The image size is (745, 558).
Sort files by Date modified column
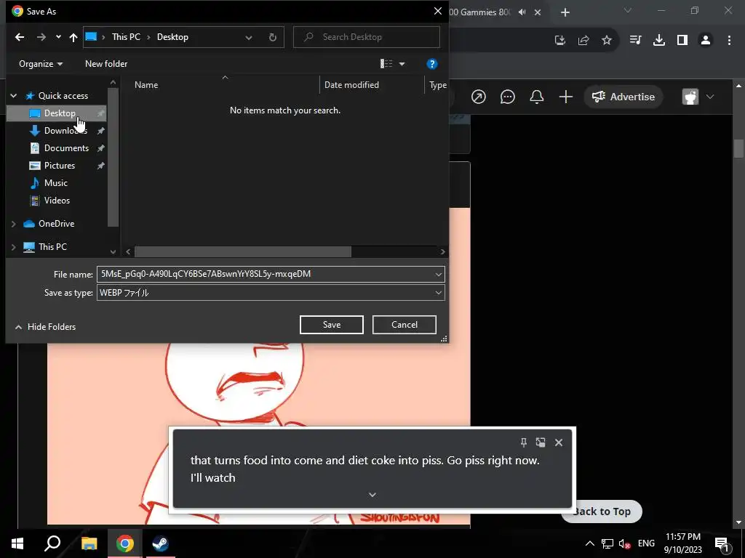click(x=351, y=85)
